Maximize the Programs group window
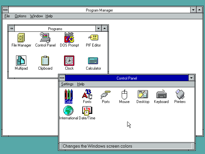 pyautogui.click(x=105, y=29)
